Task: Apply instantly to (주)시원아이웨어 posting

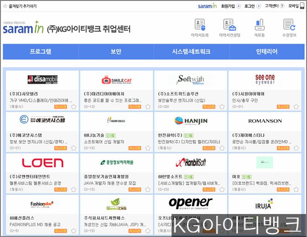Action: pyautogui.click(x=283, y=107)
